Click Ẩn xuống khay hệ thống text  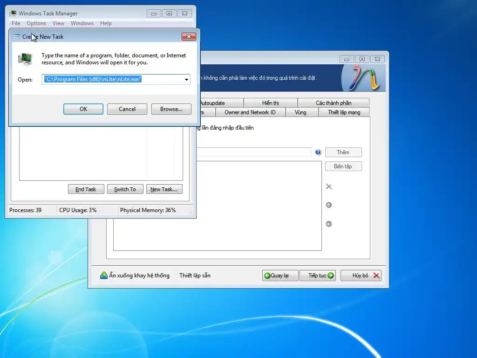point(139,275)
